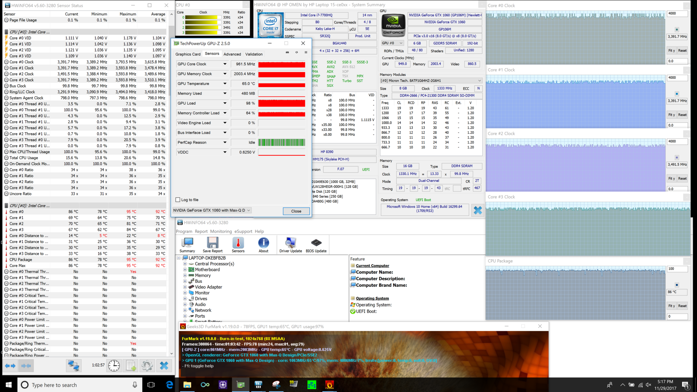Click the Snipping Tool scissors taskbar icon
The width and height of the screenshot is (697, 392).
(276, 385)
